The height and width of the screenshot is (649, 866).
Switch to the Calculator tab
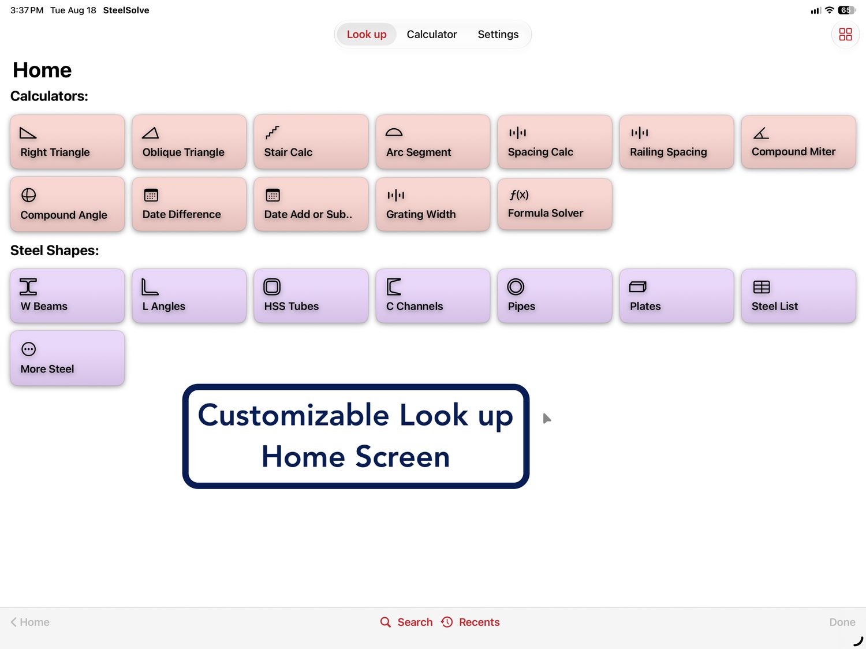click(x=432, y=35)
